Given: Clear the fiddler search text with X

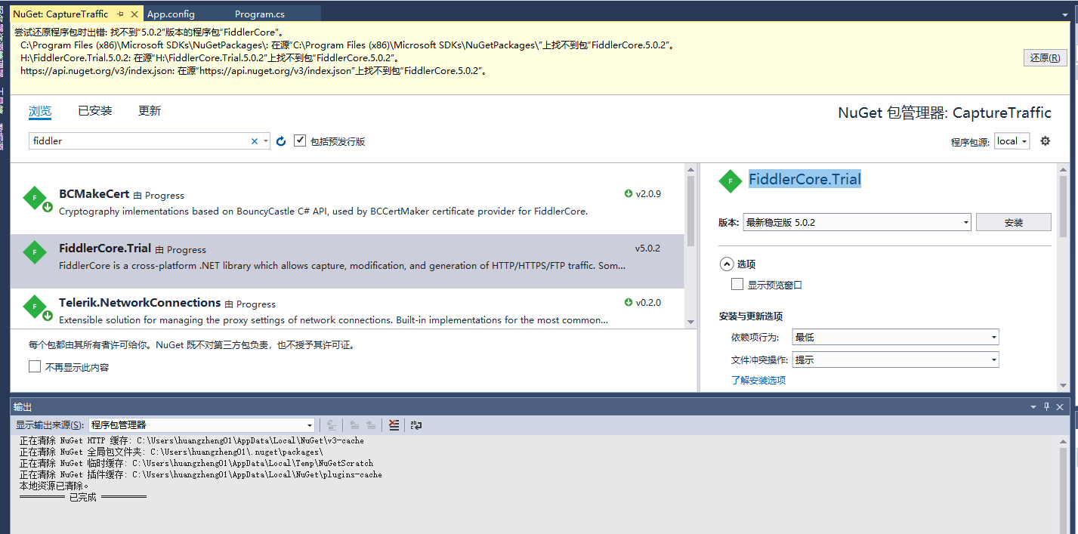Looking at the screenshot, I should [255, 141].
